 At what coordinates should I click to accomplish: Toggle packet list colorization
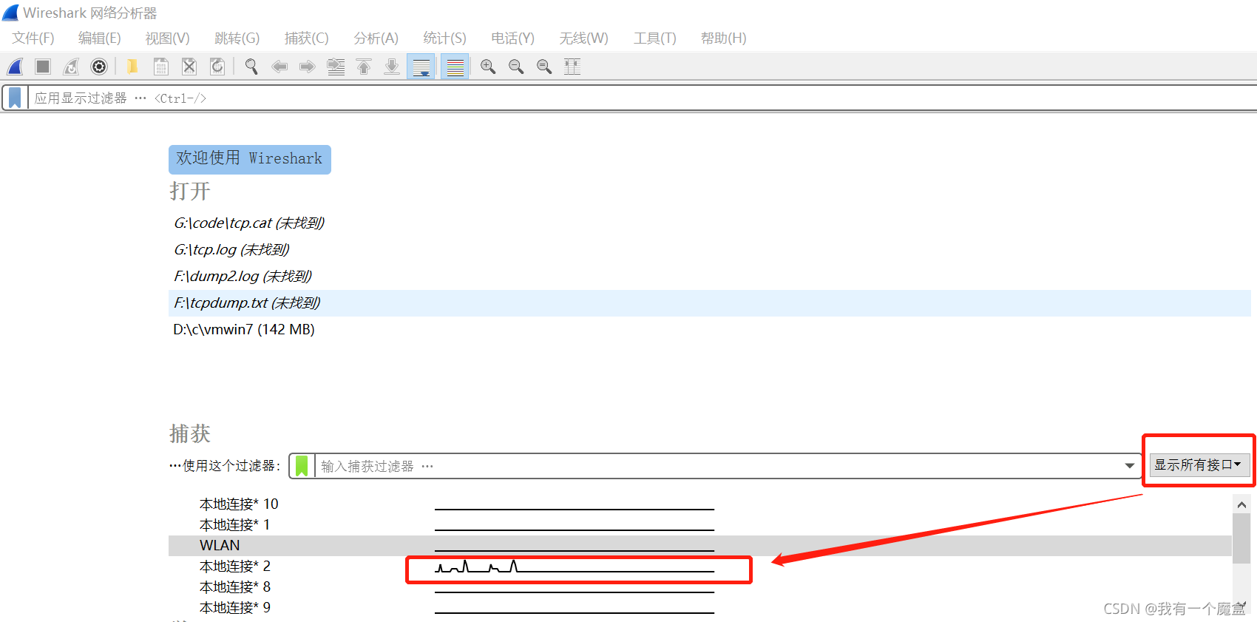(x=455, y=67)
